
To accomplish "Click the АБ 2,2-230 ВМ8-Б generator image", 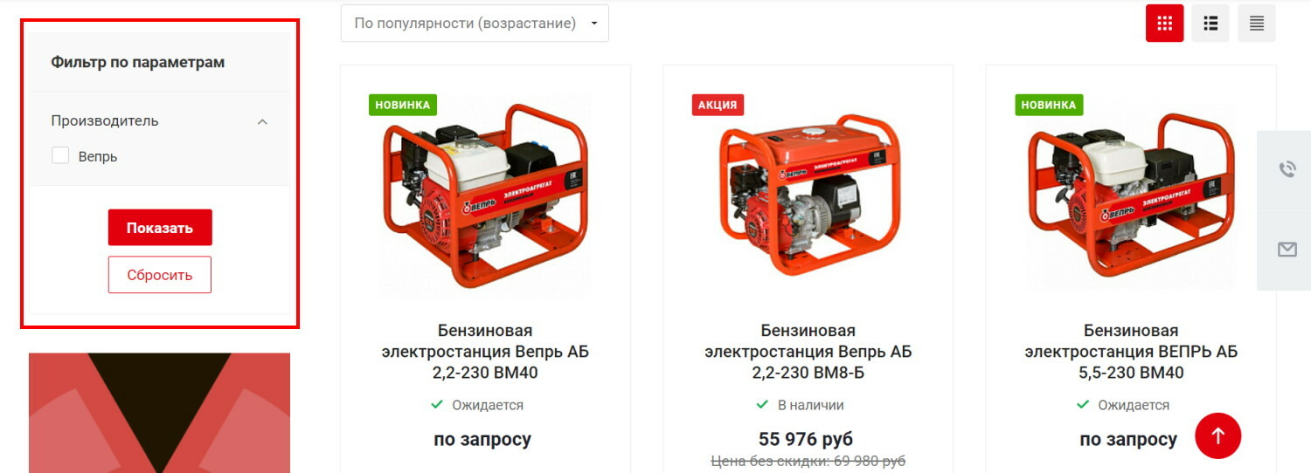I will tap(808, 196).
